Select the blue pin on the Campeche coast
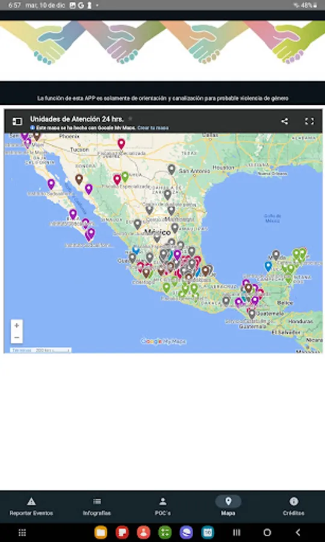 coord(268,266)
